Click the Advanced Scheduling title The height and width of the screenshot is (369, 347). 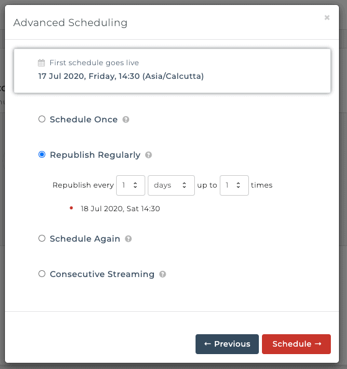(70, 23)
